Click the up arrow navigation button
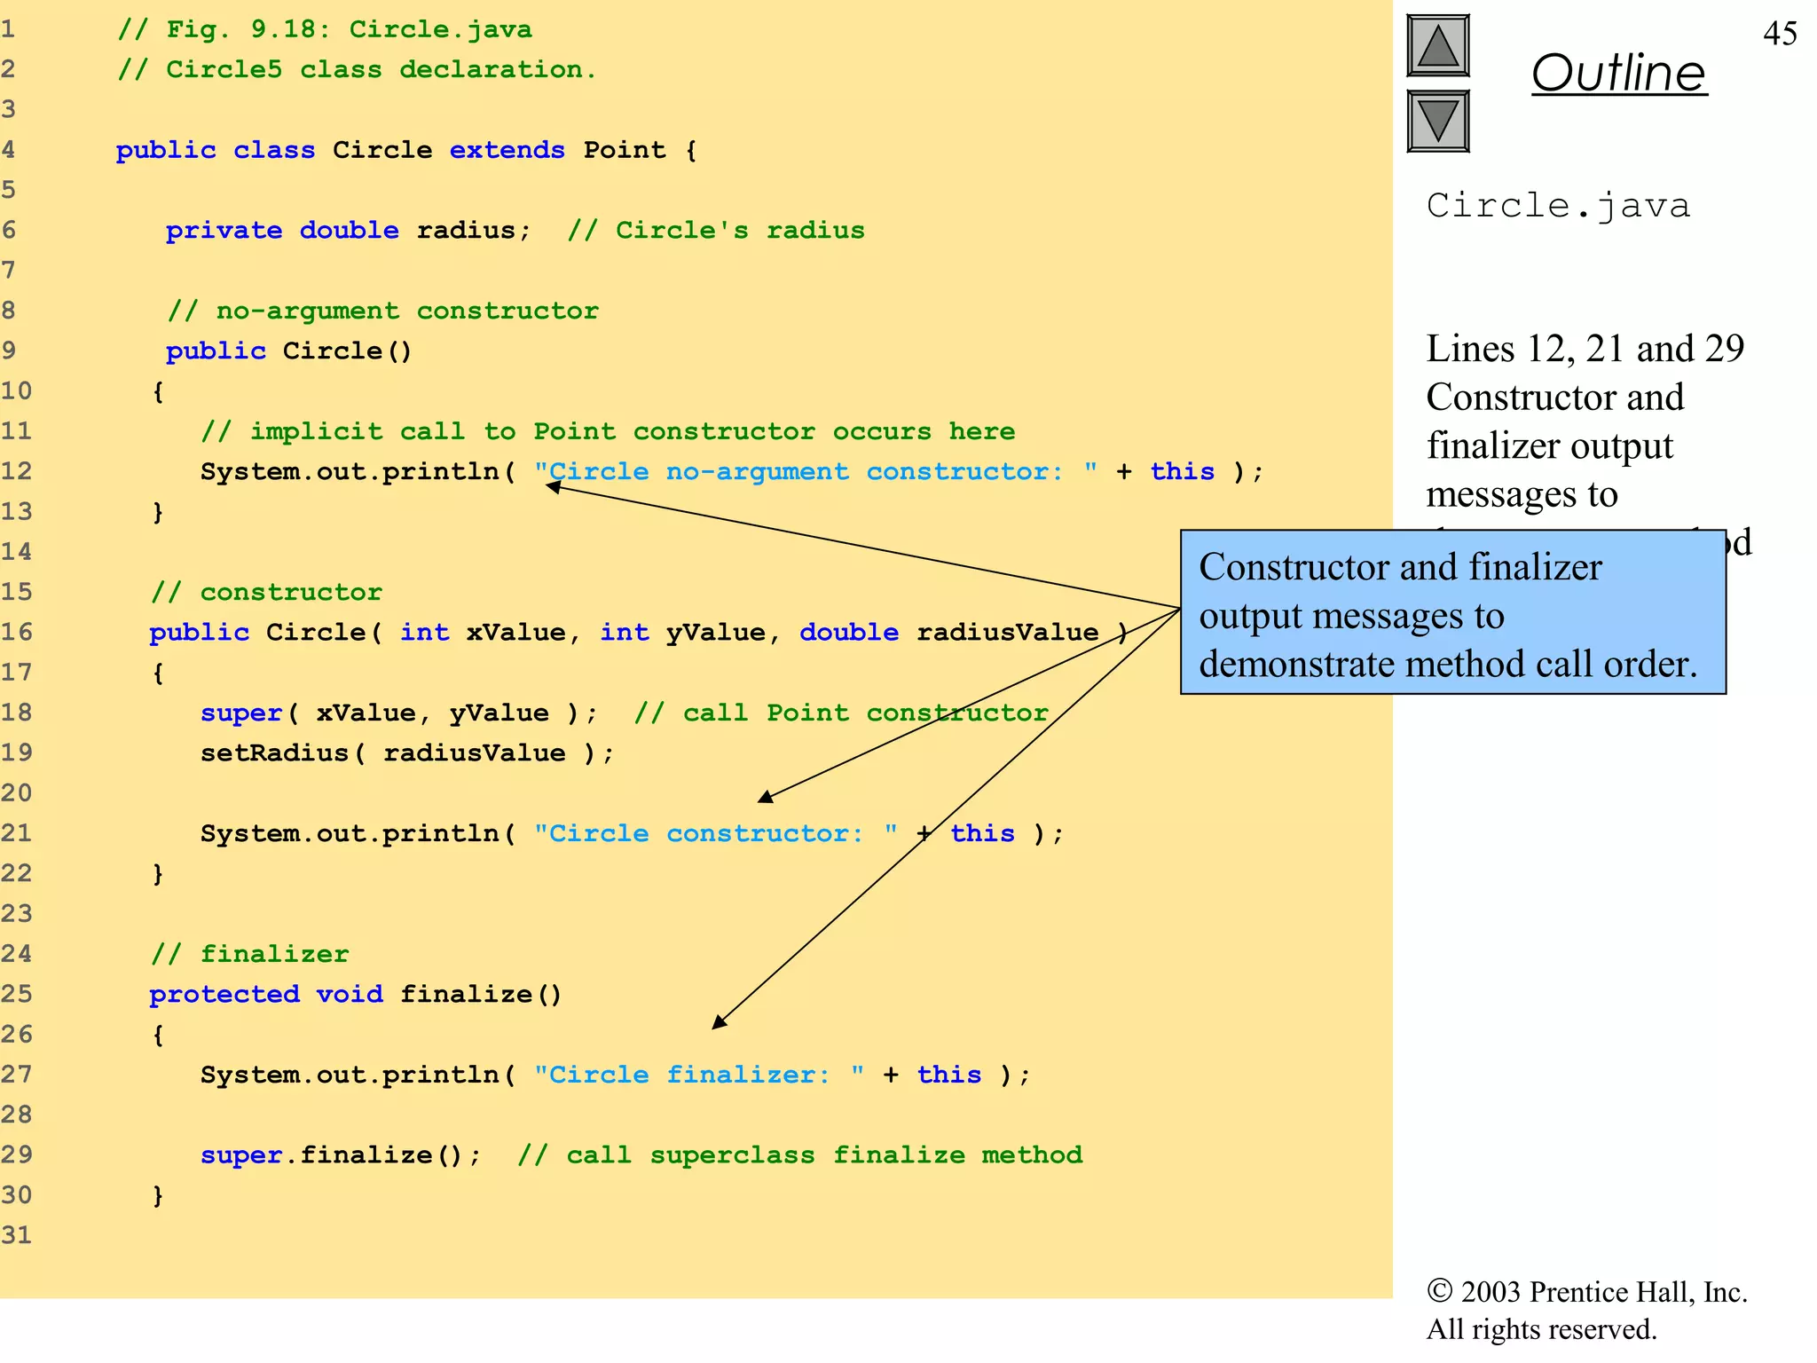This screenshot has height=1363, width=1817. click(1437, 46)
